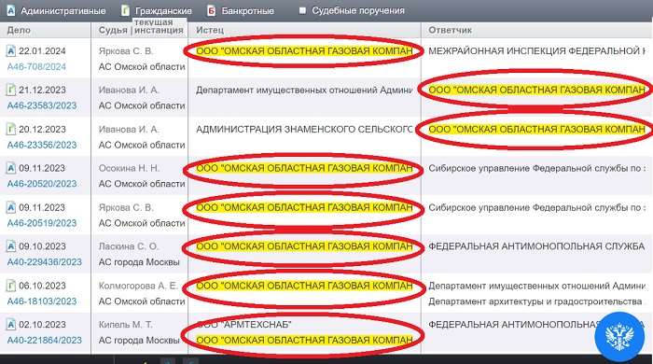Open case link А46-23356/2023
Viewport: 653px width, 364px height.
(42, 145)
